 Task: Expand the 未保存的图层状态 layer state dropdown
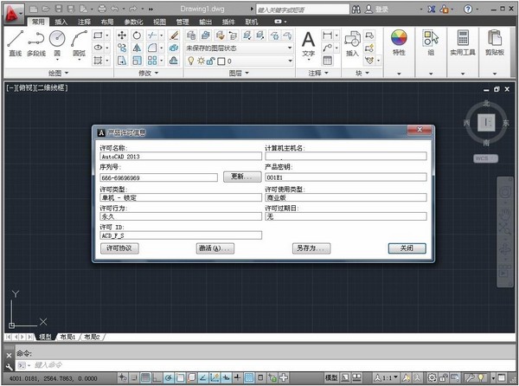click(290, 48)
